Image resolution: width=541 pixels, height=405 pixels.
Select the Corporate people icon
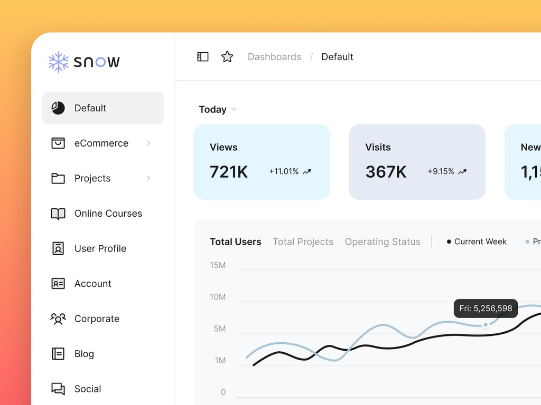(58, 319)
